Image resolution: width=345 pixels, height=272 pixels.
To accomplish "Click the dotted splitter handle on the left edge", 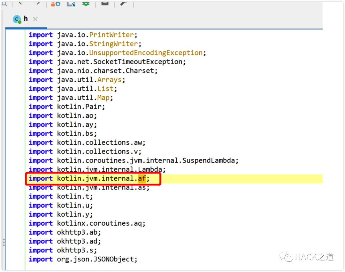I will (4, 242).
